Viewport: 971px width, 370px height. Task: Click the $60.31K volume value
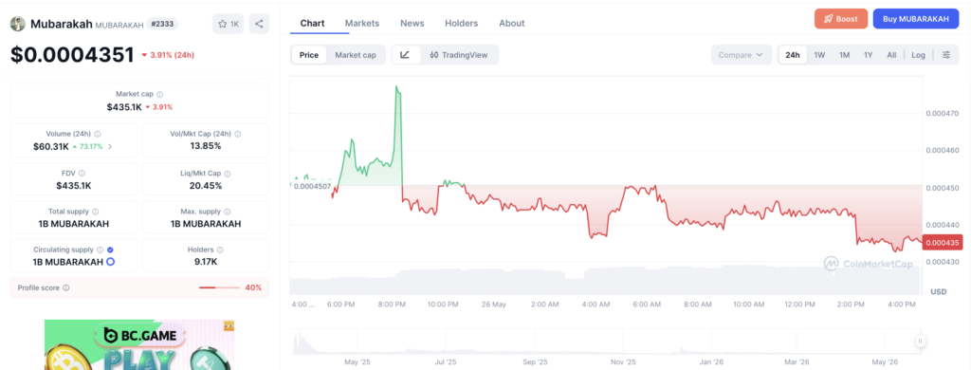click(x=51, y=146)
